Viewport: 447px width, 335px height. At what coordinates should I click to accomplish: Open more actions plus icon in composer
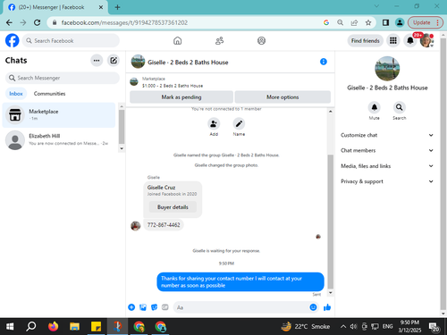click(x=131, y=307)
